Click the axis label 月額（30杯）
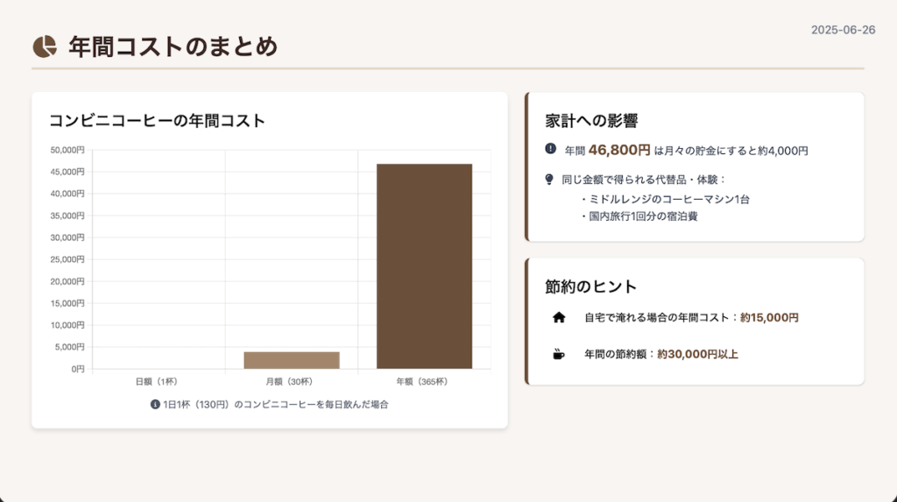The height and width of the screenshot is (502, 897). click(x=289, y=381)
